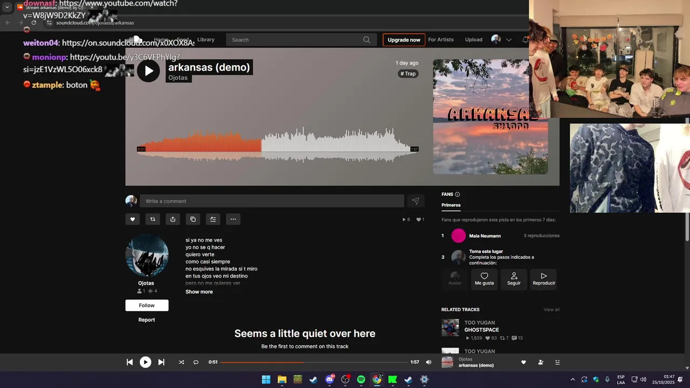The height and width of the screenshot is (388, 690).
Task: Go to Library in the top navigation
Action: (x=206, y=40)
